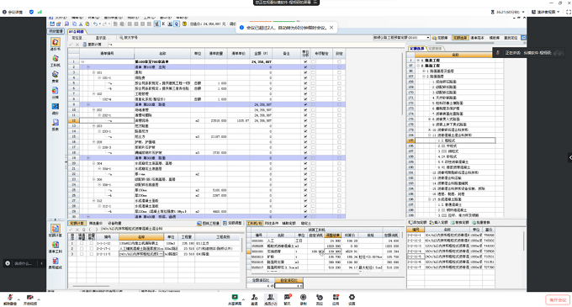Close the meeting notification popup
The width and height of the screenshot is (572, 307).
(x=331, y=28)
